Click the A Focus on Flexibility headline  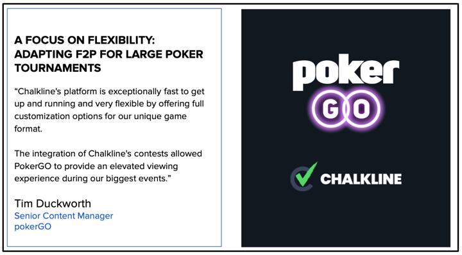click(85, 40)
